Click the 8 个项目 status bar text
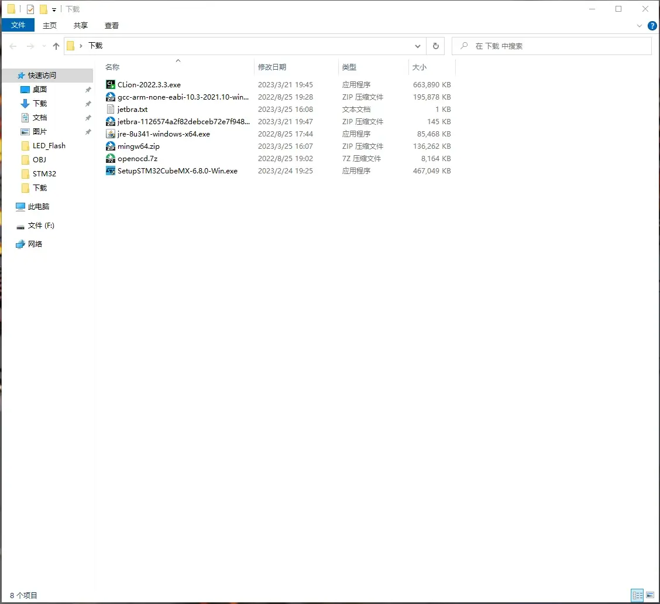The height and width of the screenshot is (604, 660). click(x=23, y=595)
